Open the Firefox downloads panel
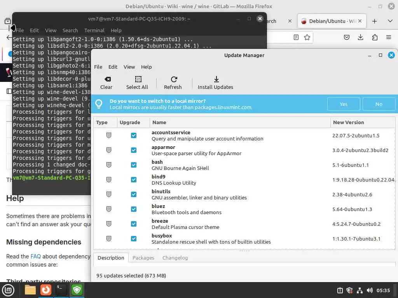This screenshot has height=298, width=398. coord(360,38)
